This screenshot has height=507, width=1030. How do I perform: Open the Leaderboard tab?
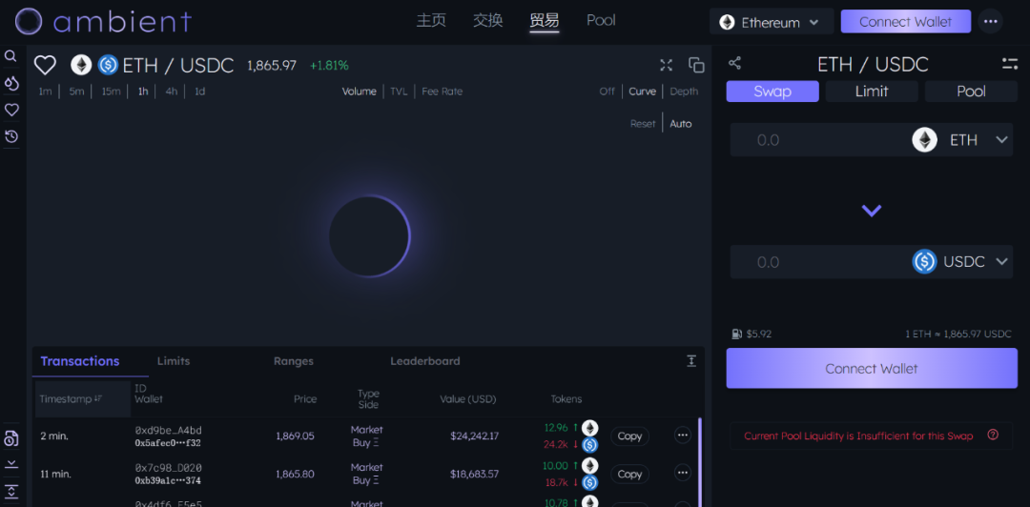coord(425,360)
